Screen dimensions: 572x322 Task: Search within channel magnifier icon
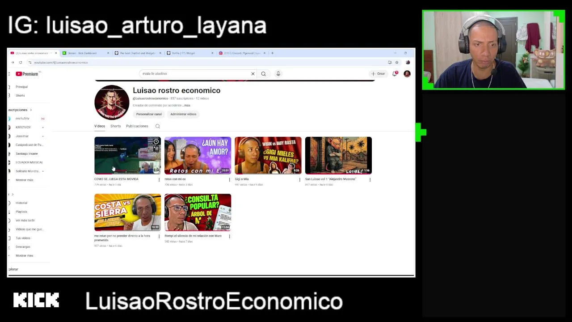tap(157, 126)
